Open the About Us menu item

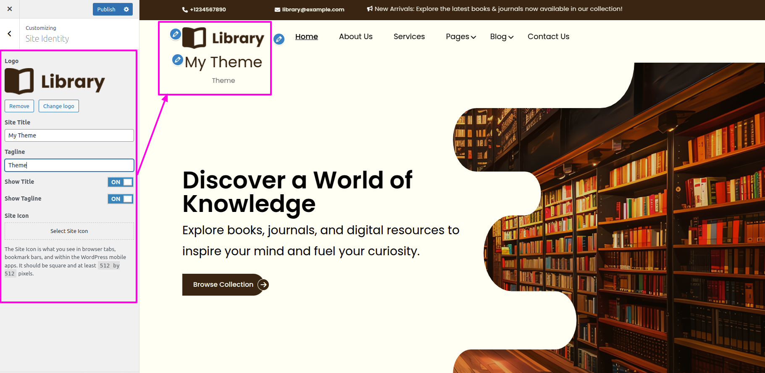pos(355,37)
